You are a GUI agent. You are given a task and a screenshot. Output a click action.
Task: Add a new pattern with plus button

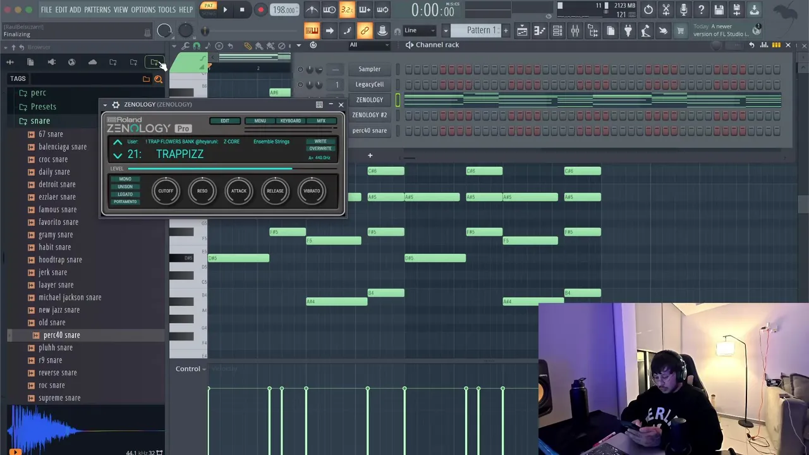[x=505, y=30]
